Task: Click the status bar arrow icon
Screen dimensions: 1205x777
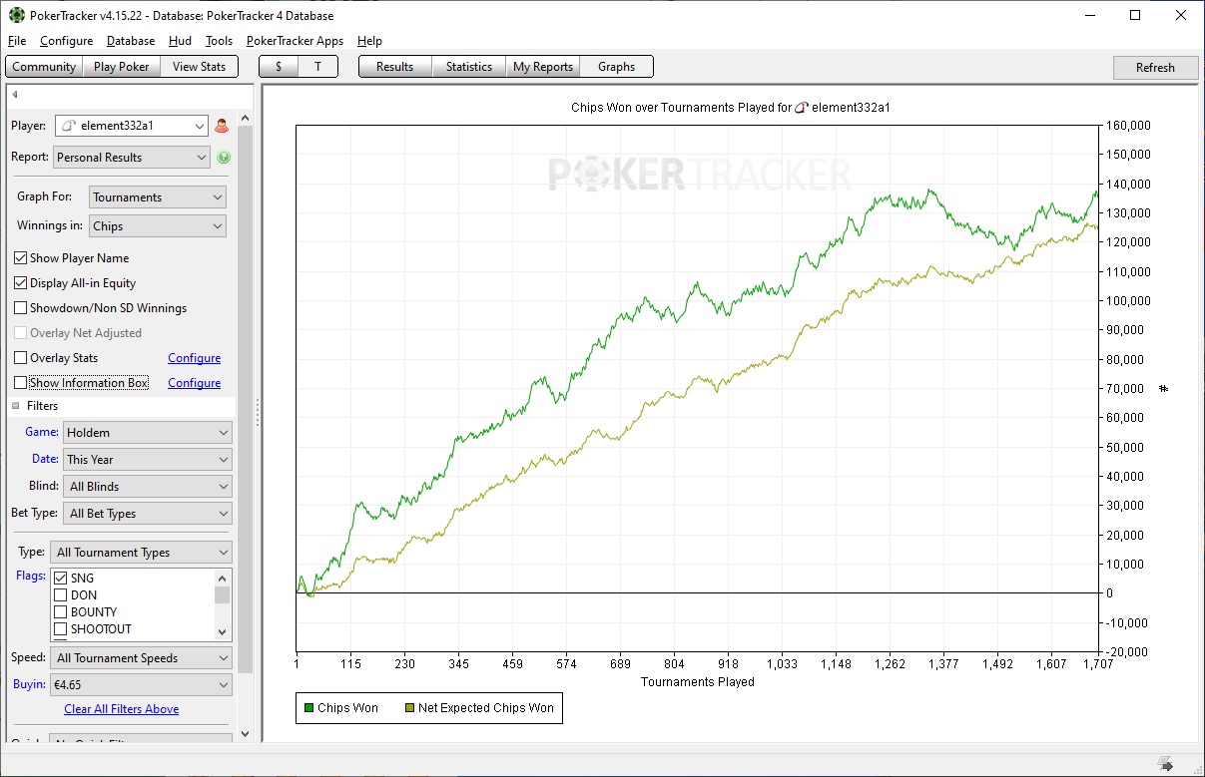Action: [x=1165, y=765]
